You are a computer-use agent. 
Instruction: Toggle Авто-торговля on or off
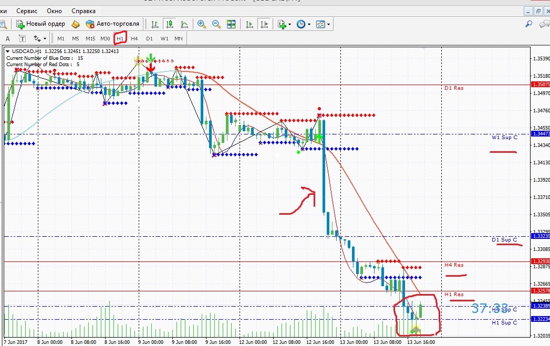coord(112,24)
